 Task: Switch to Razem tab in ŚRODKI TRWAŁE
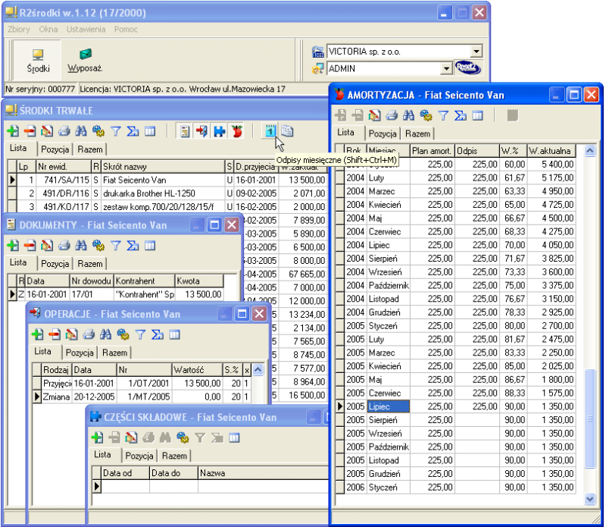[90, 149]
